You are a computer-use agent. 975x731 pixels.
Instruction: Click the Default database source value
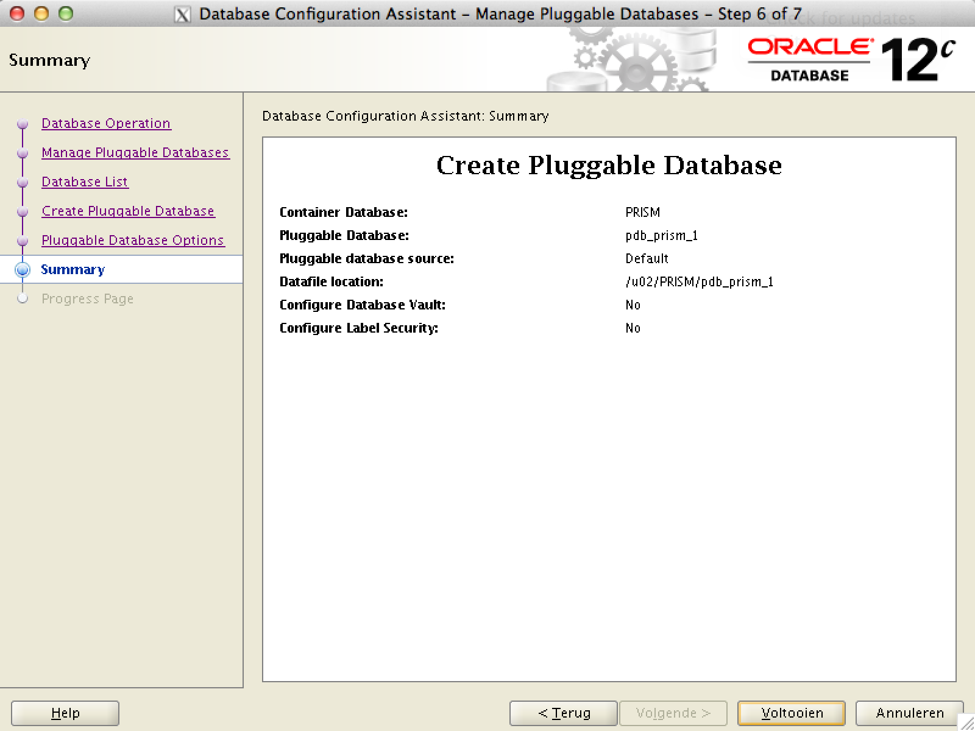pos(647,258)
